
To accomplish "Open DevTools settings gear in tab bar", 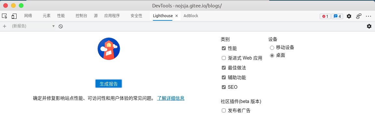I will (349, 16).
